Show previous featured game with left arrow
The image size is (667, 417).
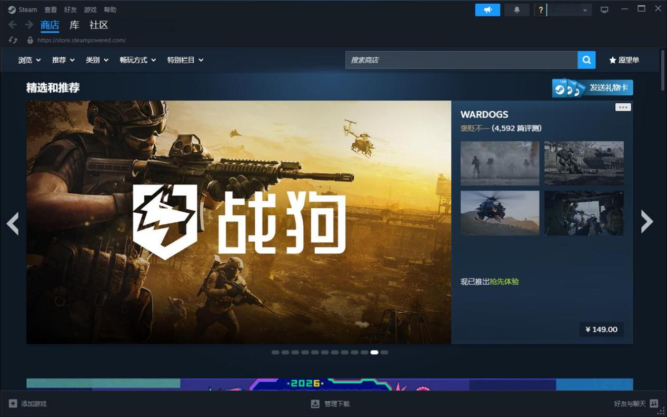click(13, 223)
